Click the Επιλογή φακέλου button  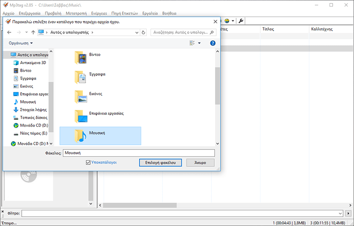[x=160, y=163]
